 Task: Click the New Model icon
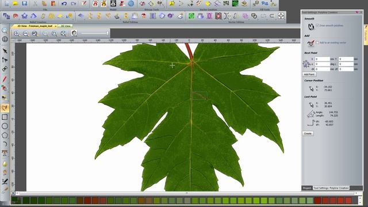6,3
